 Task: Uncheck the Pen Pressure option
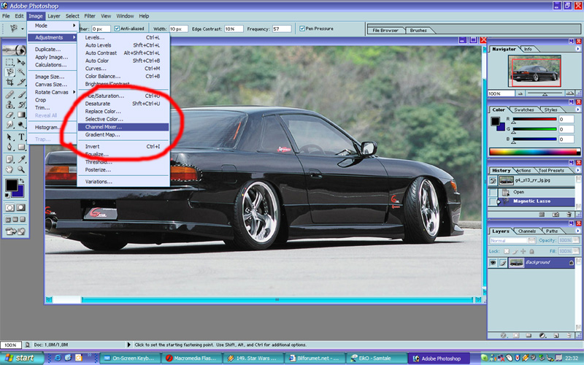tap(302, 28)
